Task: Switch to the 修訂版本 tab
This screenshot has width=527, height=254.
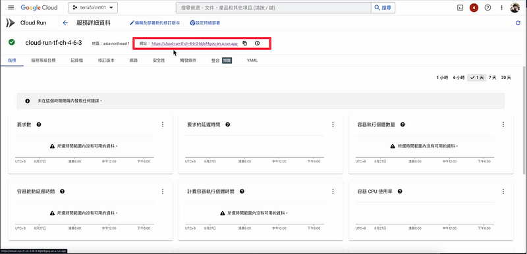Action: (106, 61)
